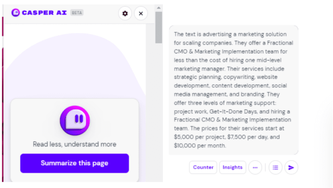Screen dimensions: 333x188
Task: Open the three-dots more options button
Action: click(x=255, y=167)
